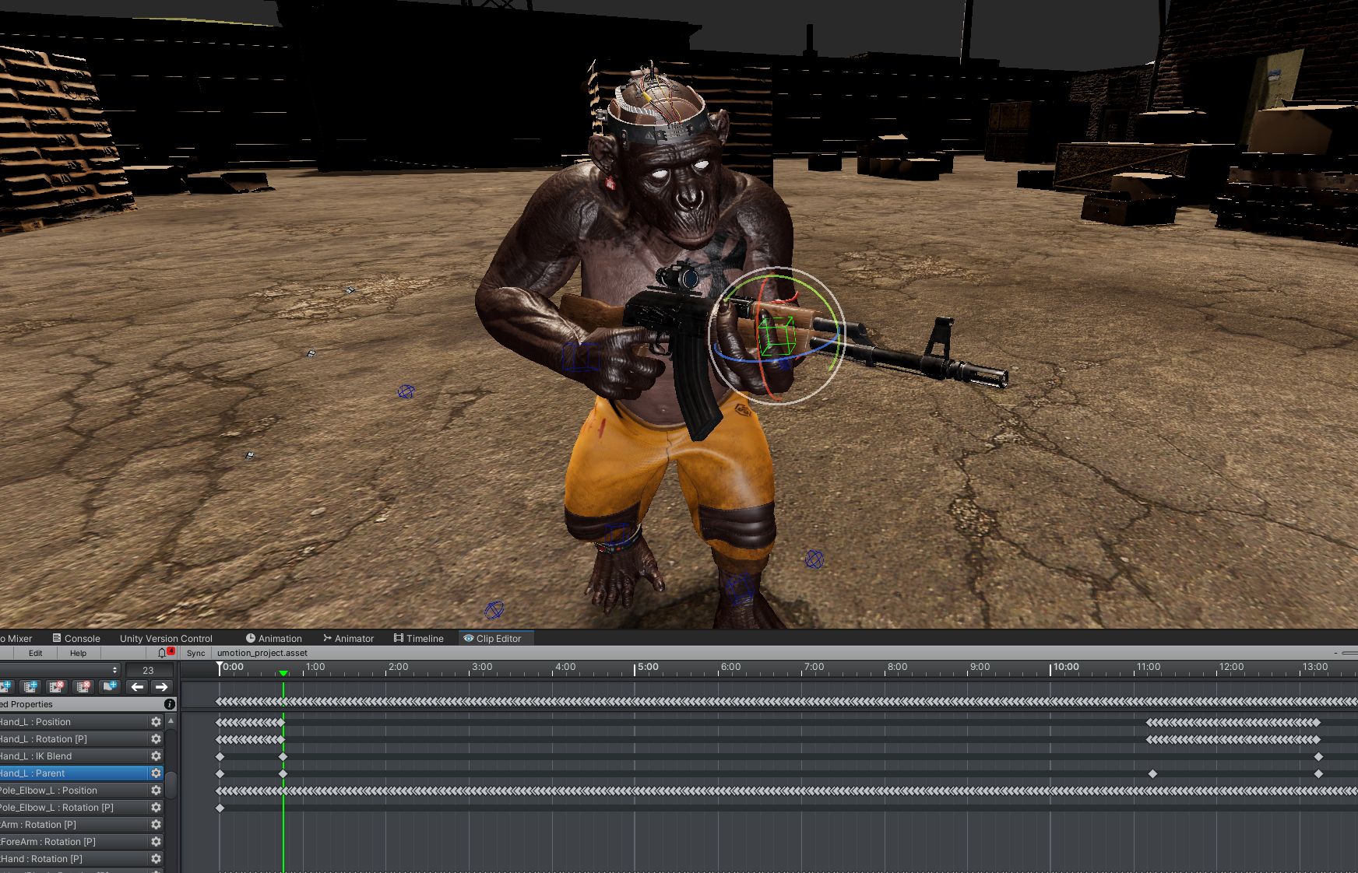The width and height of the screenshot is (1358, 873).
Task: Select the IK Blend keyframe at frame 0
Action: click(220, 756)
